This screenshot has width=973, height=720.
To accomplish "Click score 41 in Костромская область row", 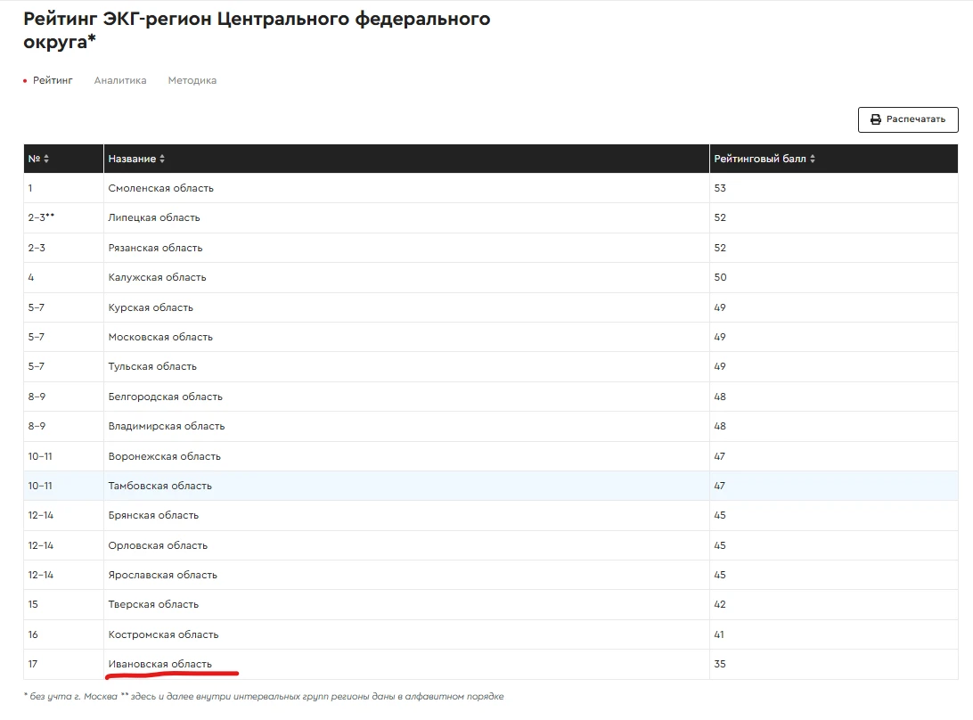I will [718, 634].
